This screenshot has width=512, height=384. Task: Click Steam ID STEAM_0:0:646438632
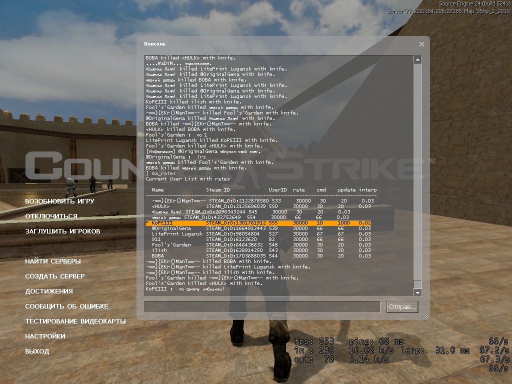click(x=234, y=245)
